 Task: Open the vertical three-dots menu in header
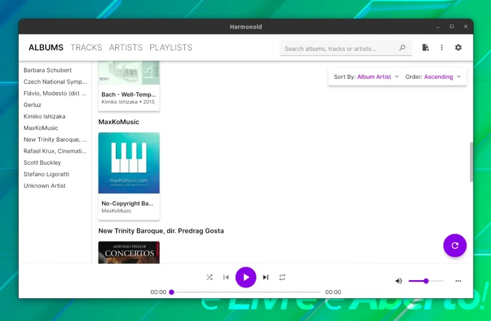click(x=441, y=47)
